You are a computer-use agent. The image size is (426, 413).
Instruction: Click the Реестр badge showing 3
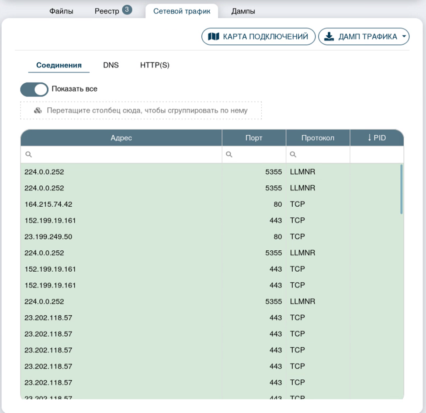tap(127, 10)
